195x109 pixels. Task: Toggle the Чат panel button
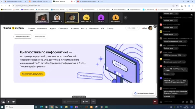click(86, 102)
